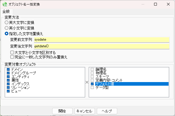175x116 pixels.
Task: Minimize the dialog window
Action: tap(143, 4)
